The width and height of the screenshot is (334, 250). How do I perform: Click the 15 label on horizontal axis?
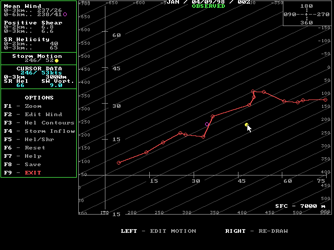coord(154,181)
